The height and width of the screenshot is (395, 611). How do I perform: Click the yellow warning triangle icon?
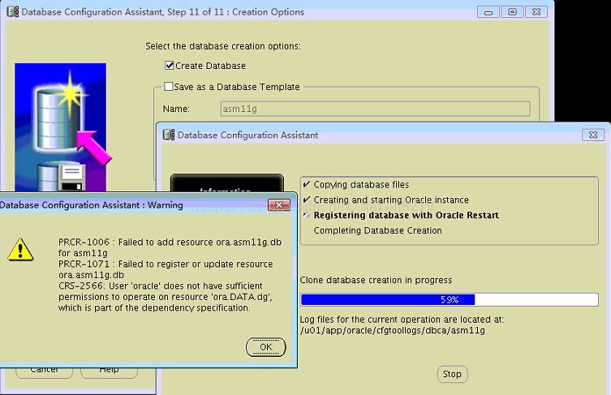(20, 250)
